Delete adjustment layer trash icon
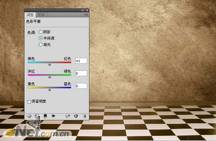 pos(85,116)
